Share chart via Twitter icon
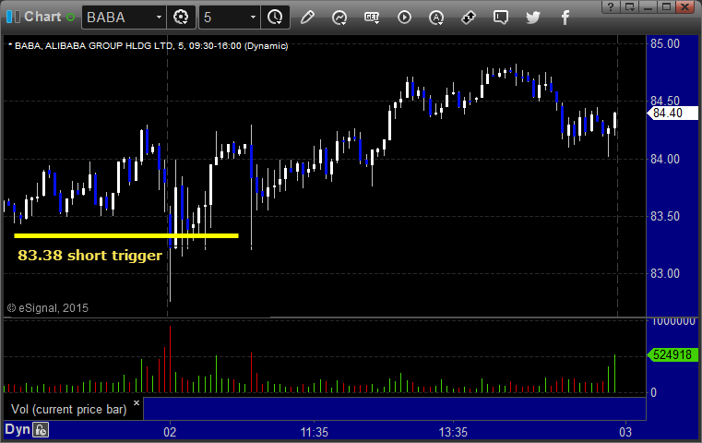This screenshot has width=702, height=443. pyautogui.click(x=533, y=18)
